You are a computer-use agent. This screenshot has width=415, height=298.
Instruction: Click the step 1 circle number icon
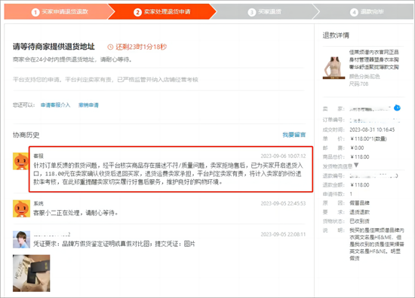click(x=35, y=12)
